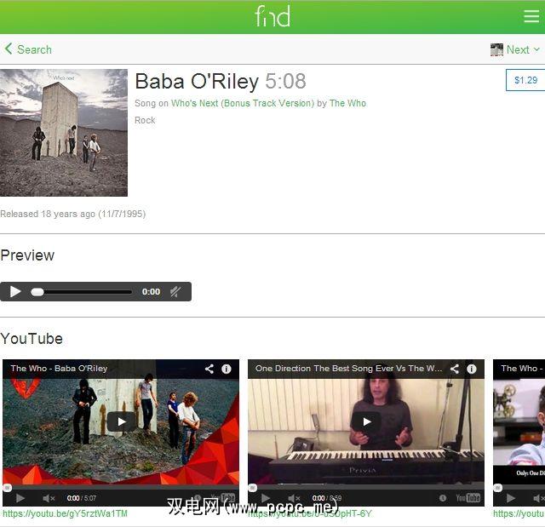545x527 pixels.
Task: Show info for the One Direction video
Action: [471, 369]
